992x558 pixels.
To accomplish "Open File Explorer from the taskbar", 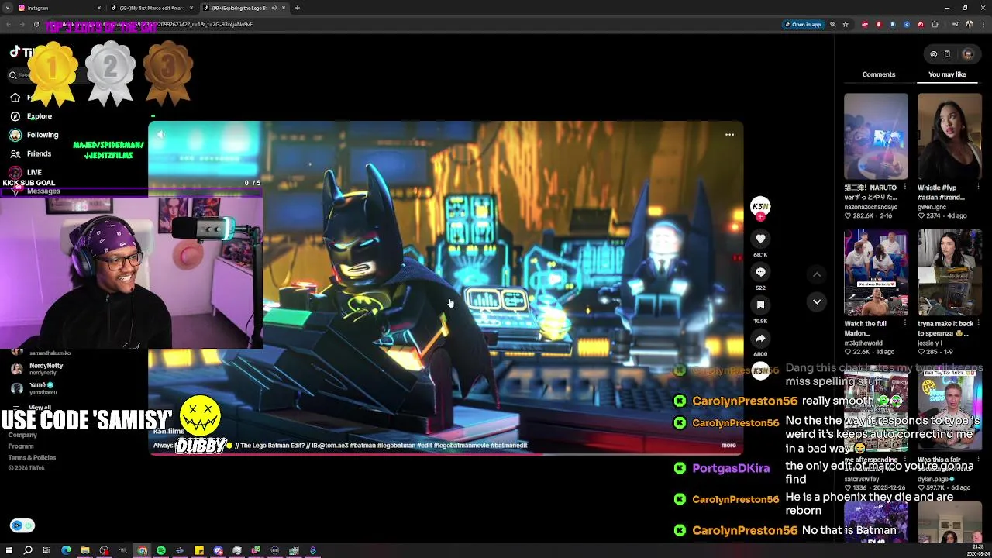I will (x=85, y=550).
